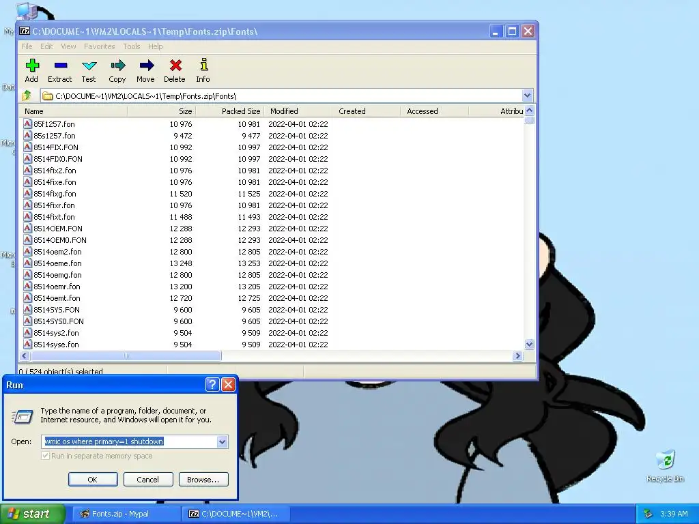
Task: Open the Run command history dropdown
Action: [222, 441]
